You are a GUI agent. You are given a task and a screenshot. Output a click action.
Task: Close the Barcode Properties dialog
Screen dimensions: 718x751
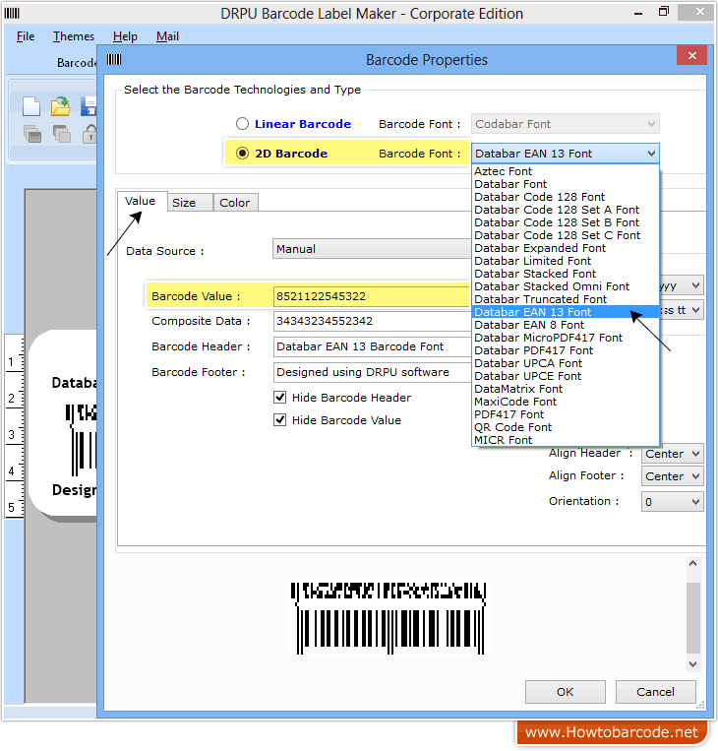click(x=691, y=55)
